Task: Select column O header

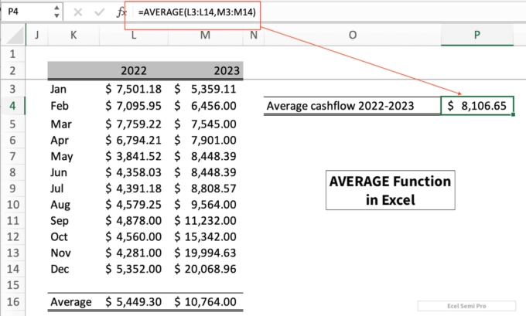Action: click(x=352, y=35)
